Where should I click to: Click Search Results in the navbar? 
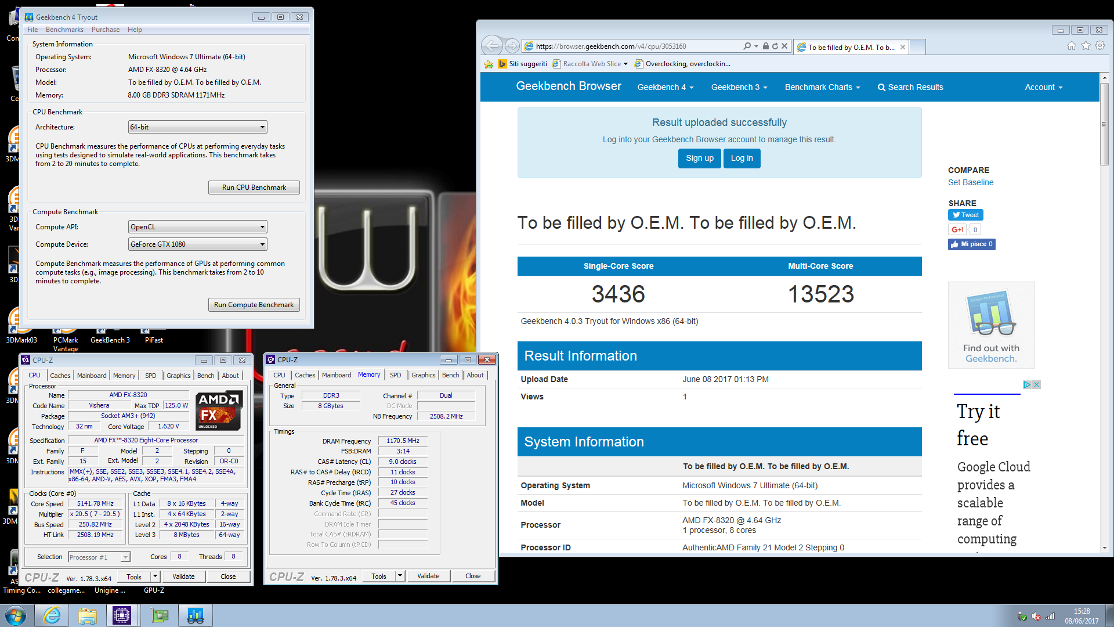(910, 87)
